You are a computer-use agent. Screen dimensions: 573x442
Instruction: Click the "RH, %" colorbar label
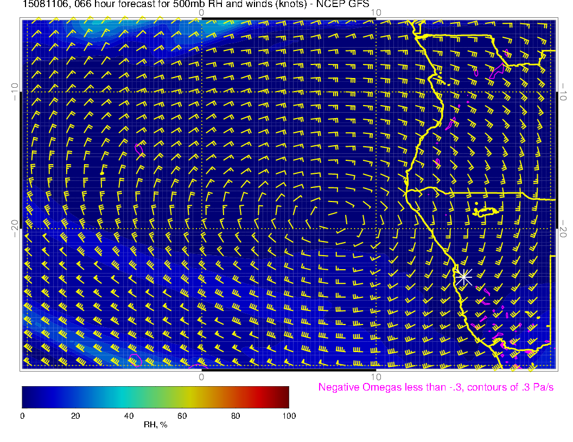(x=155, y=425)
